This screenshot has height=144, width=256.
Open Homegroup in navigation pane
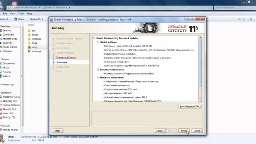tap(7, 84)
